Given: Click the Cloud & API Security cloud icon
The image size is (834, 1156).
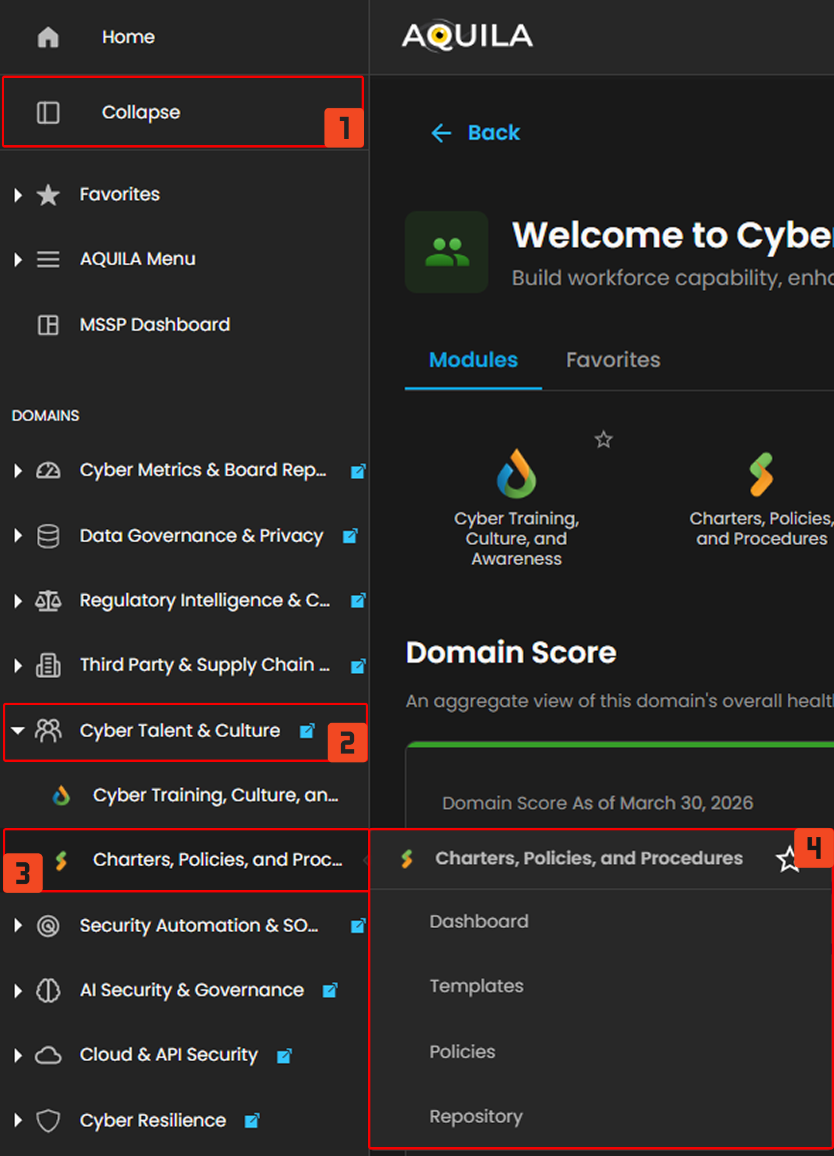Looking at the screenshot, I should coord(48,1055).
